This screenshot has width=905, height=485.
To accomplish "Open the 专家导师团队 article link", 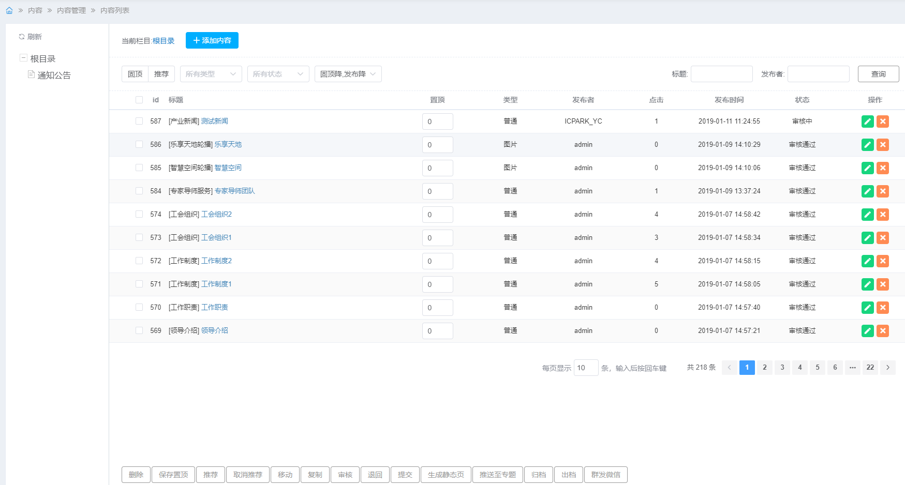I will pos(234,191).
